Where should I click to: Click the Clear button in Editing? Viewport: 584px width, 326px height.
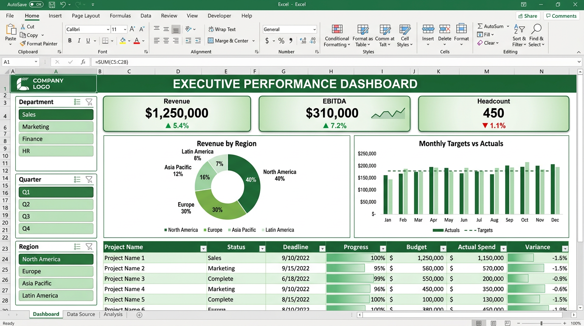tap(488, 43)
